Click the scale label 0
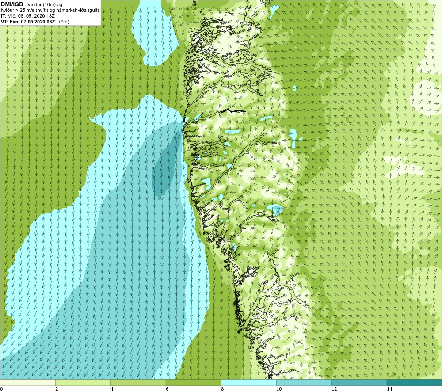 1,389
